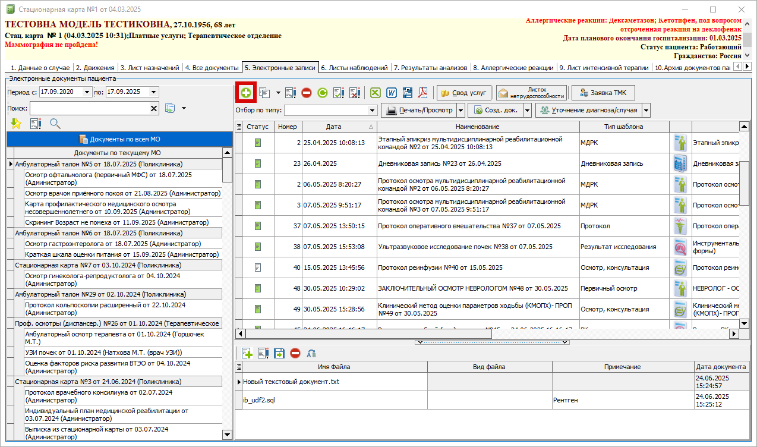Open the Период с date dropdown

(87, 92)
